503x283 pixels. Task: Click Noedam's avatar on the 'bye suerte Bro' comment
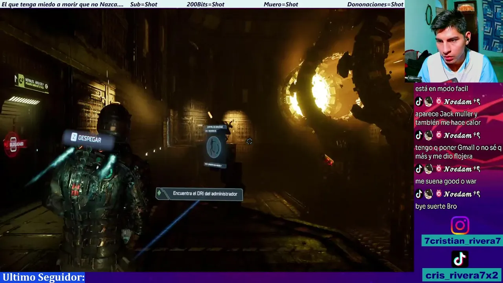pos(428,194)
